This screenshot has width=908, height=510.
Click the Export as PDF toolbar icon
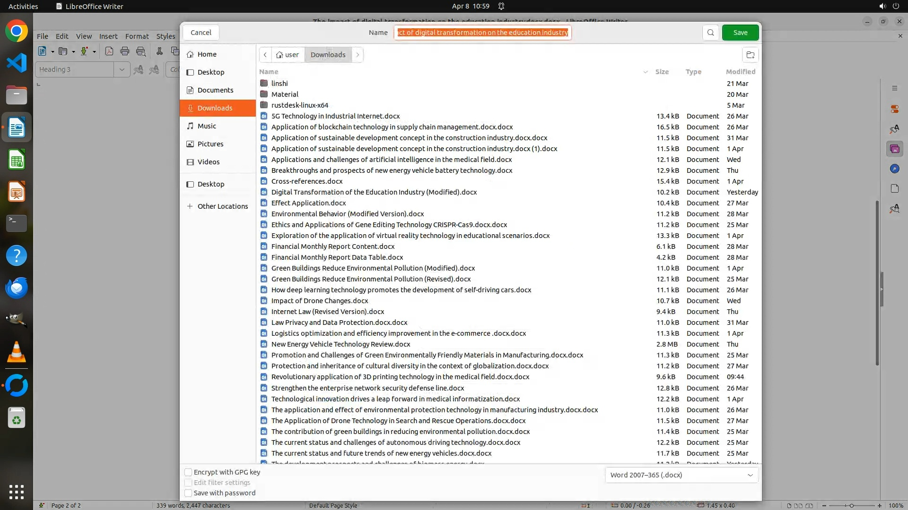[109, 51]
